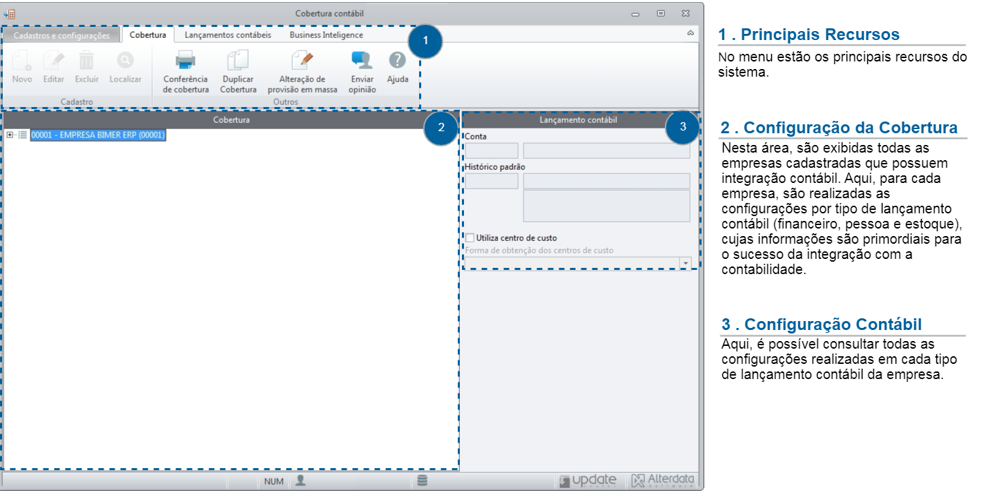Click the Duplicar Cobertura icon
Image resolution: width=986 pixels, height=504 pixels.
coord(238,61)
